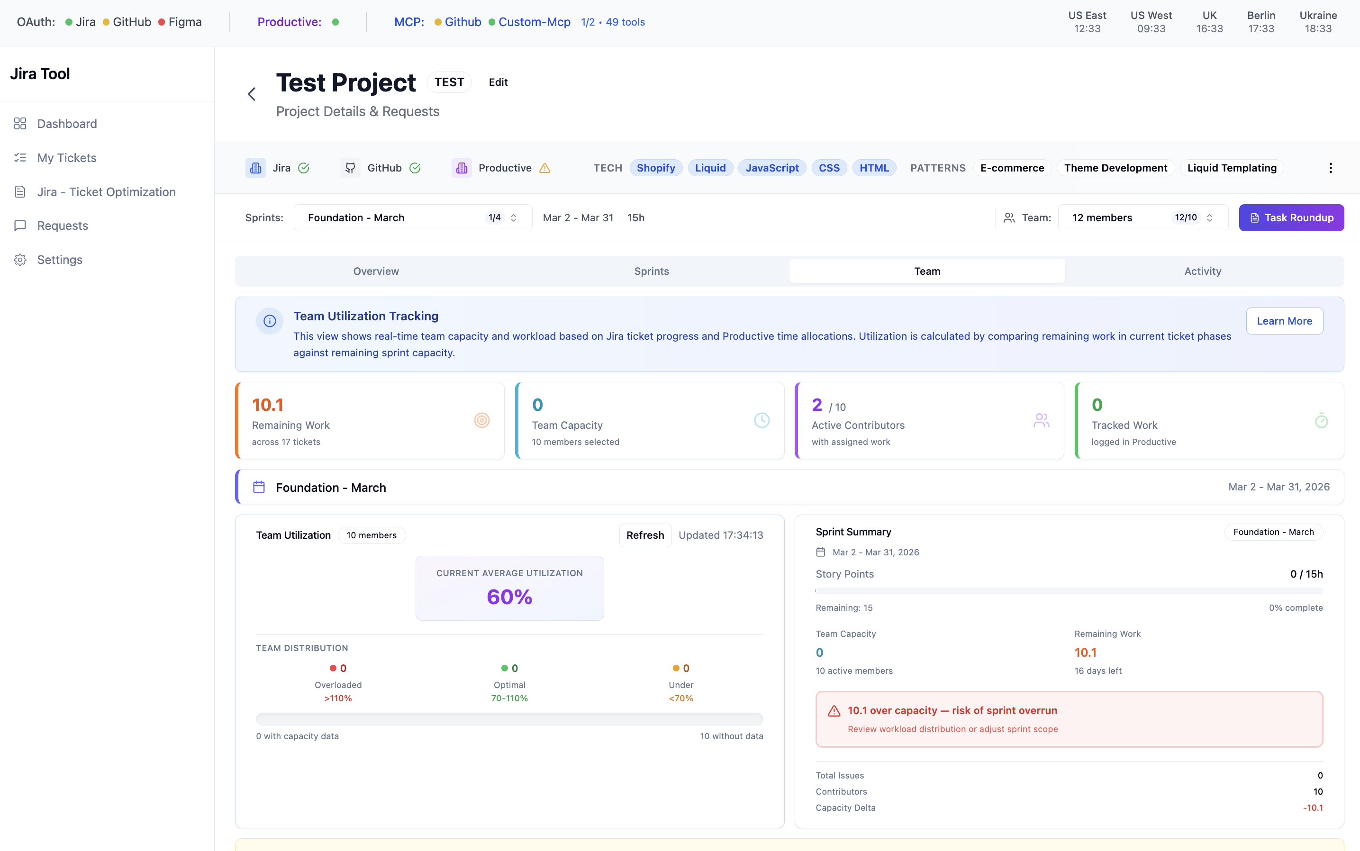Click the info icon in Team Utilization Tracking
The height and width of the screenshot is (851, 1360).
tap(270, 321)
